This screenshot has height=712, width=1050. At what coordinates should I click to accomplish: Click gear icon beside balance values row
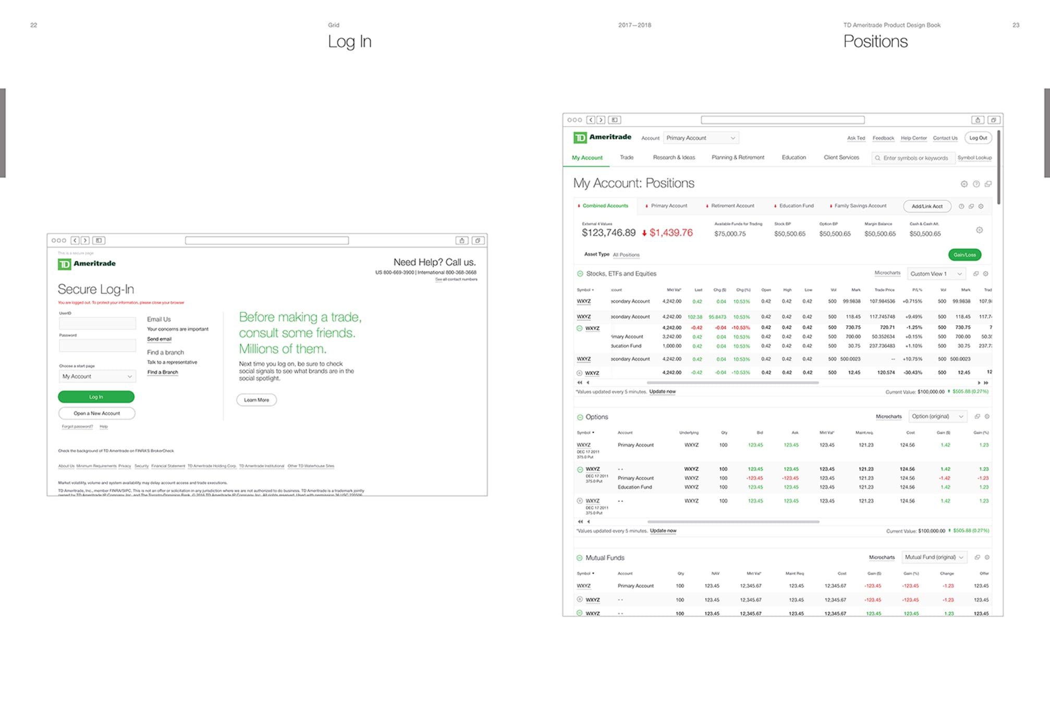pyautogui.click(x=980, y=230)
